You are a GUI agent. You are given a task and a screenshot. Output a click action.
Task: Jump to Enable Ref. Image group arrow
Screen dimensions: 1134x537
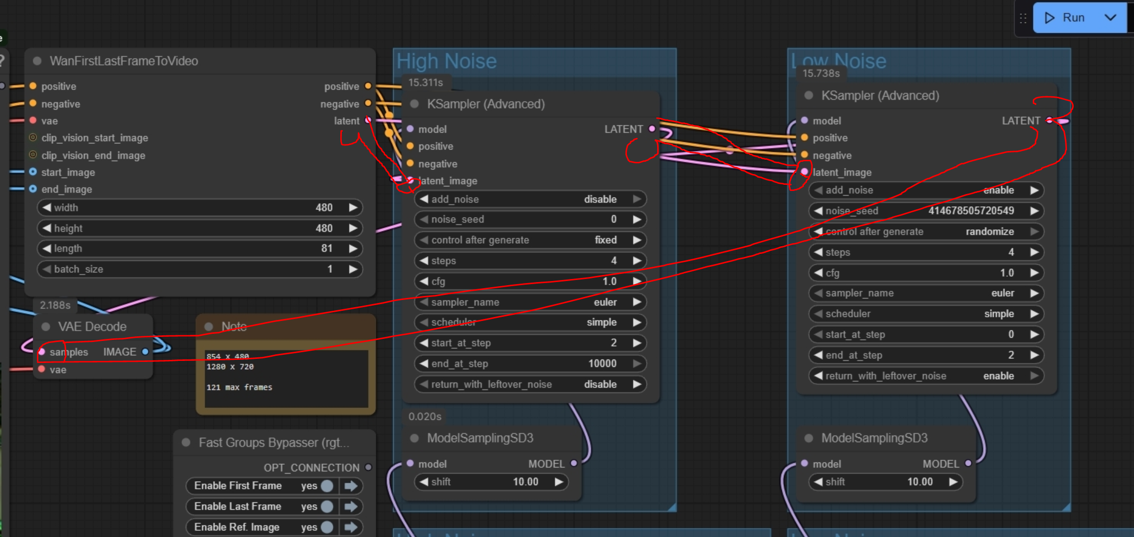pos(351,527)
